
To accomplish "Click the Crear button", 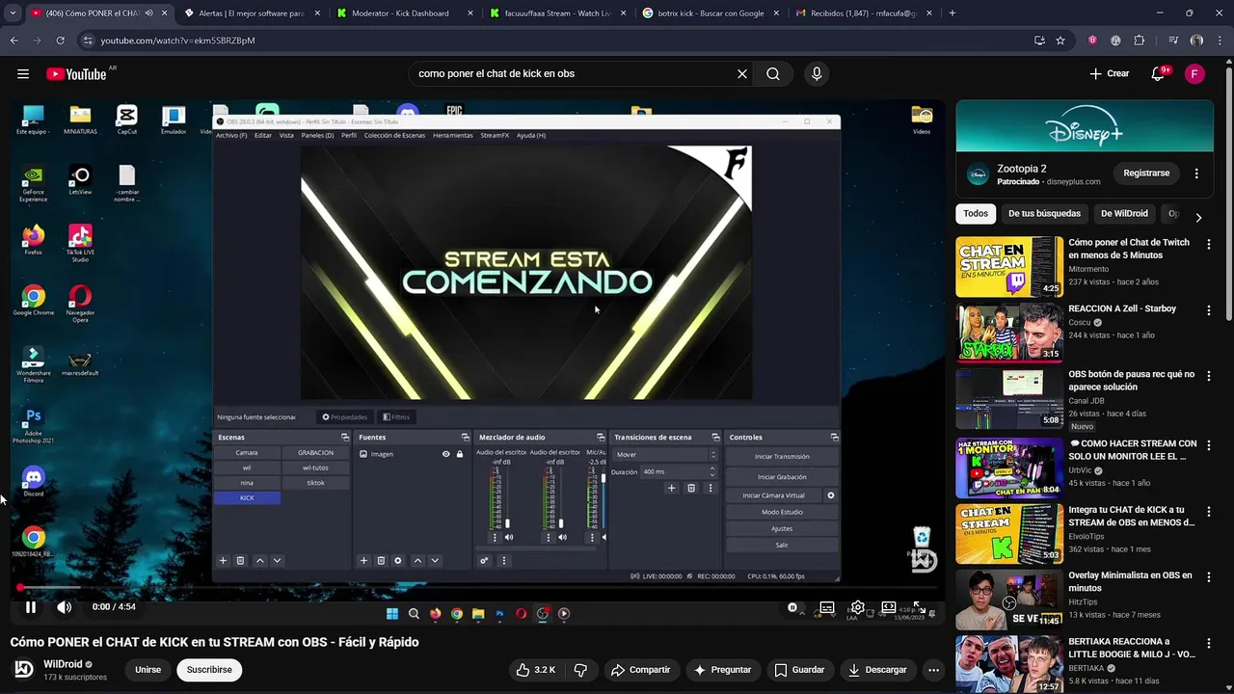I will (1110, 74).
